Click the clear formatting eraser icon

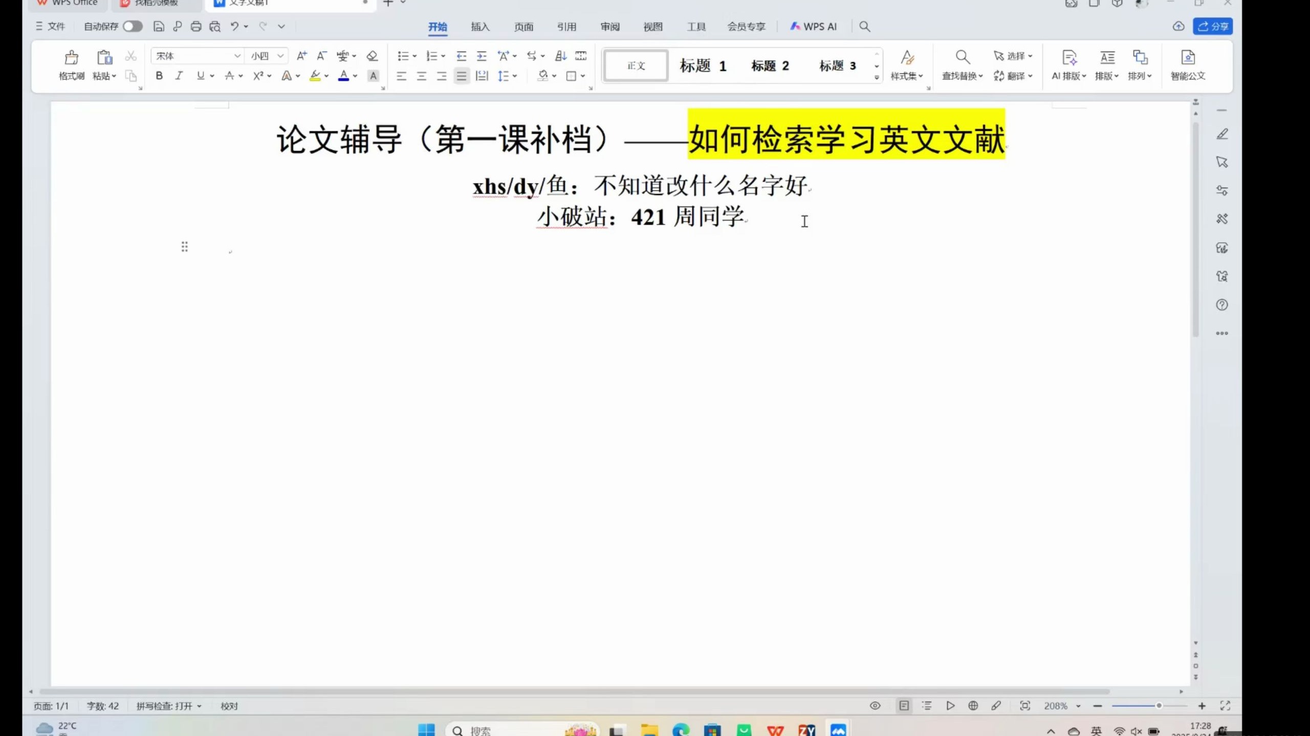pyautogui.click(x=372, y=56)
